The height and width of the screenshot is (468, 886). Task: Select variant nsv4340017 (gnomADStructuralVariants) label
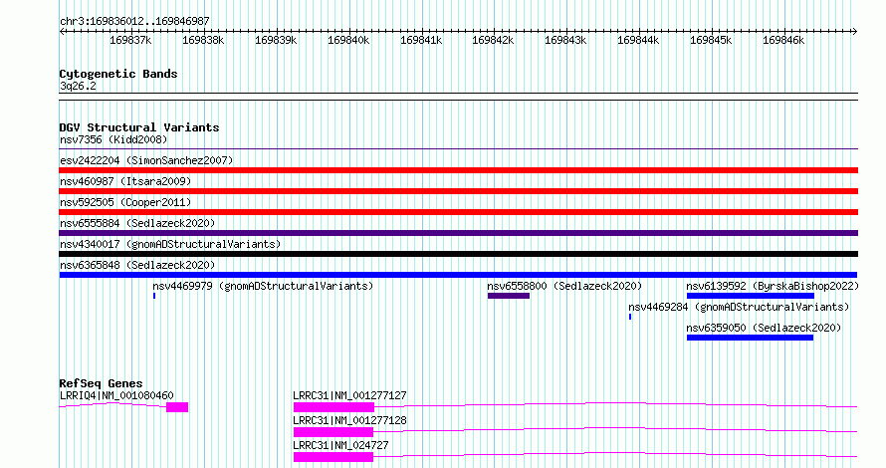click(x=170, y=244)
